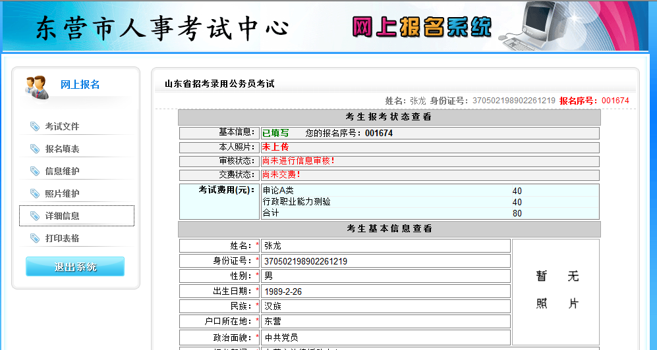Click the 山东省招考录用公务员考试 title
The height and width of the screenshot is (350, 657).
[219, 84]
